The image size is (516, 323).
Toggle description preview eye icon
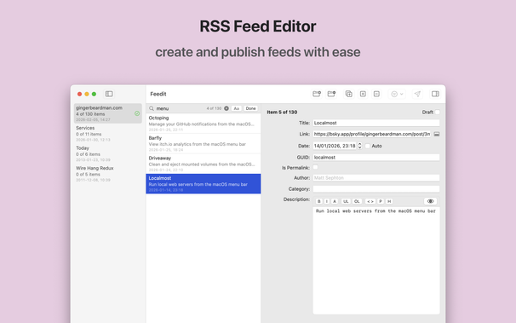430,201
